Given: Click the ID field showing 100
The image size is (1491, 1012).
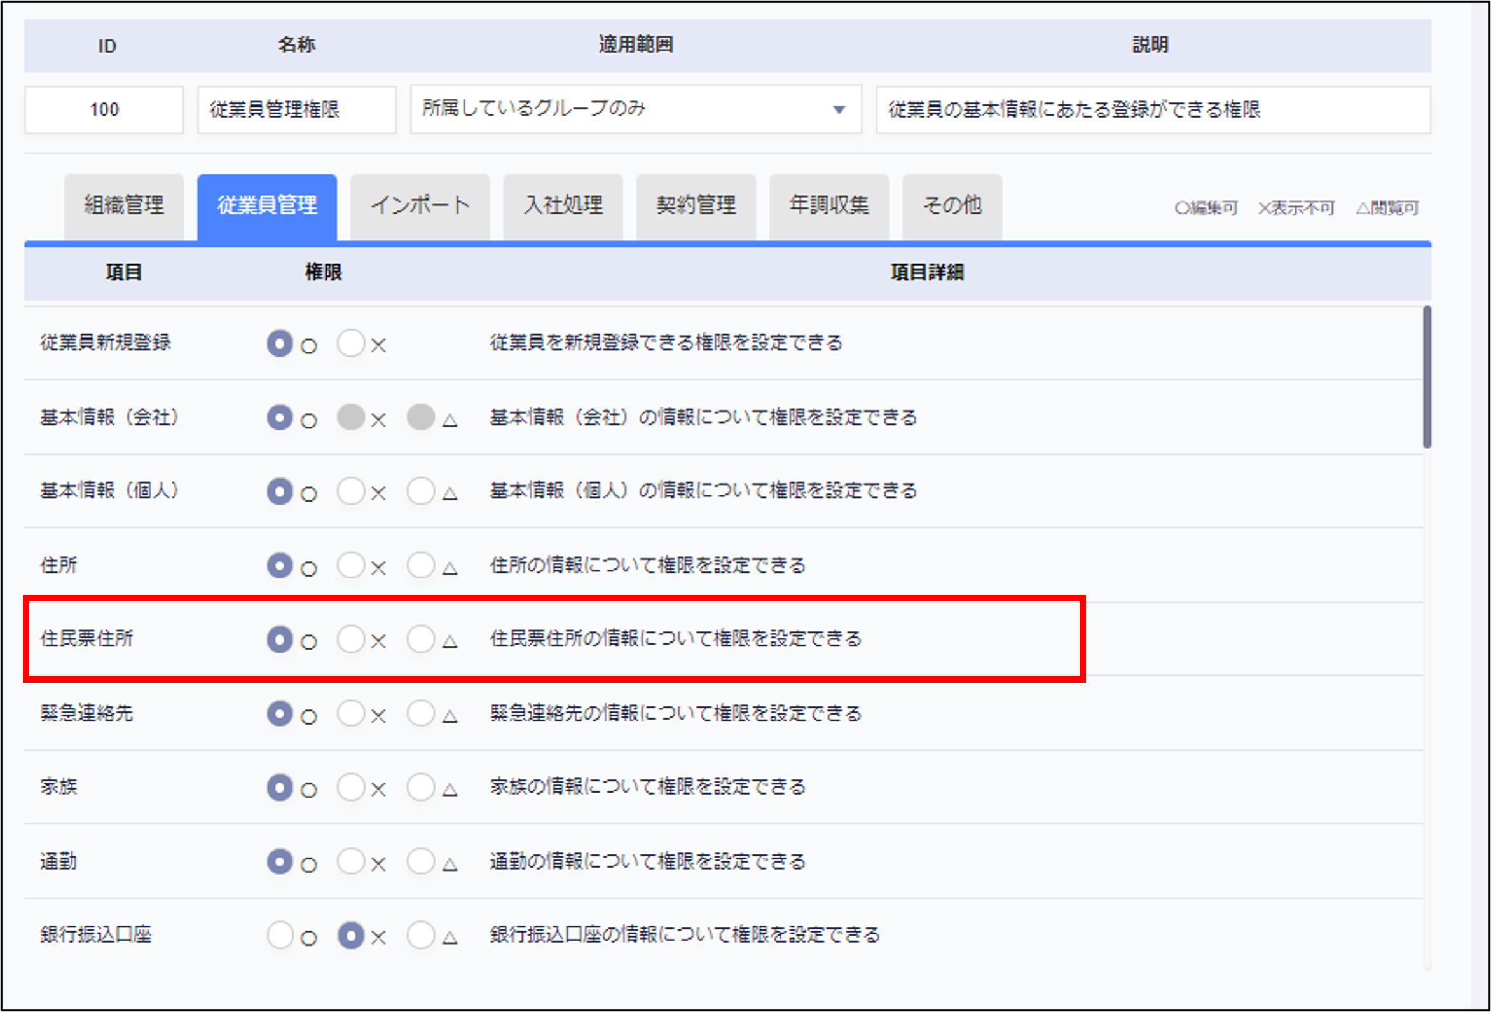Looking at the screenshot, I should pyautogui.click(x=104, y=111).
